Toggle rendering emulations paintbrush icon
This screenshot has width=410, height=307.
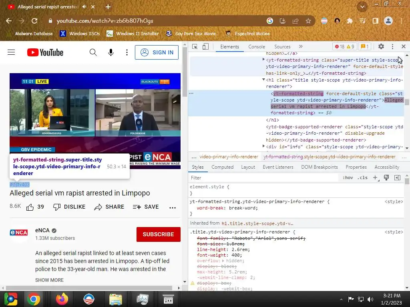click(x=386, y=178)
